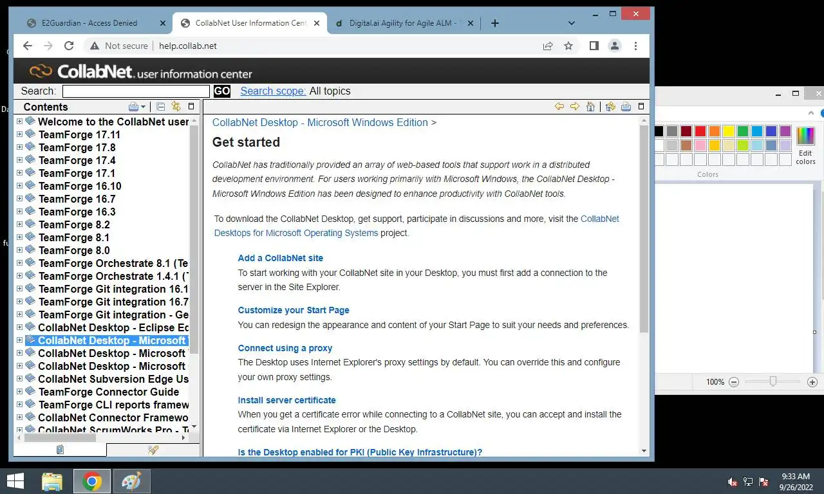Click the book icon beside TeamForge 17.11

[30, 134]
